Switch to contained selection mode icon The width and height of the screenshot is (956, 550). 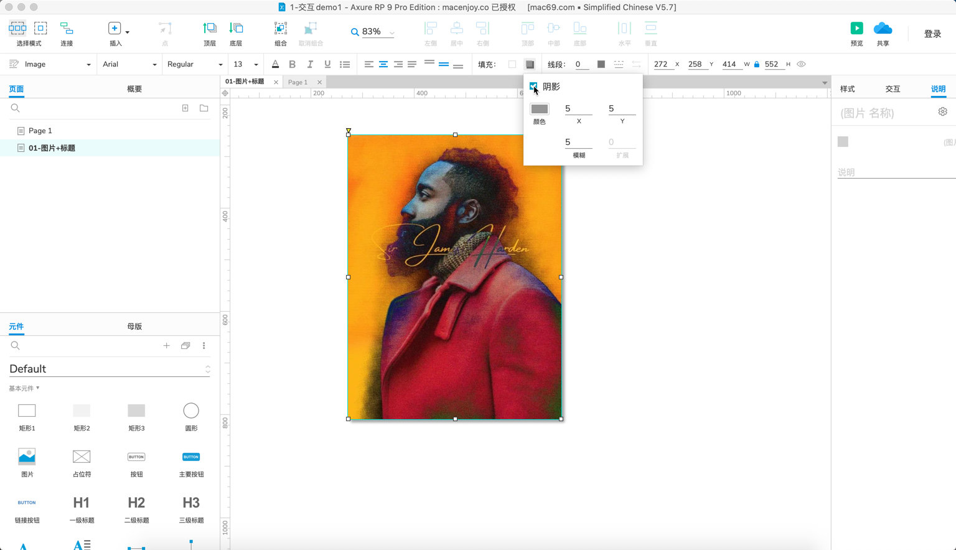coord(40,28)
